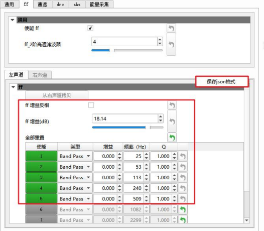Click the ff 增益 field showing 18.14
Viewport: 264px width, 231px height.
tap(125, 119)
